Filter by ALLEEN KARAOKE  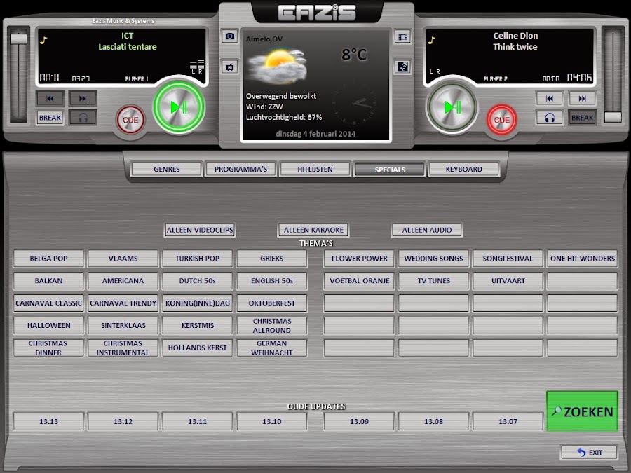pos(313,230)
